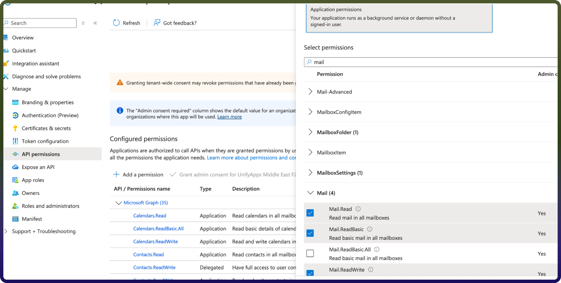
Task: Click the info icon next to Mail.Read
Action: 358,209
